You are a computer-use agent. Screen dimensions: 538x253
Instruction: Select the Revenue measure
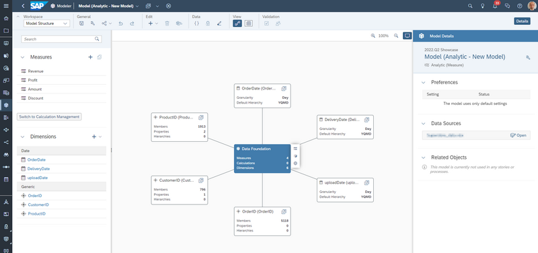click(x=61, y=71)
